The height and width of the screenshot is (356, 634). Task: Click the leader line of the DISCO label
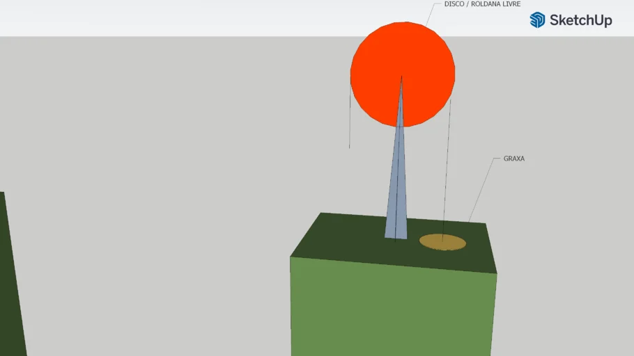435,14
